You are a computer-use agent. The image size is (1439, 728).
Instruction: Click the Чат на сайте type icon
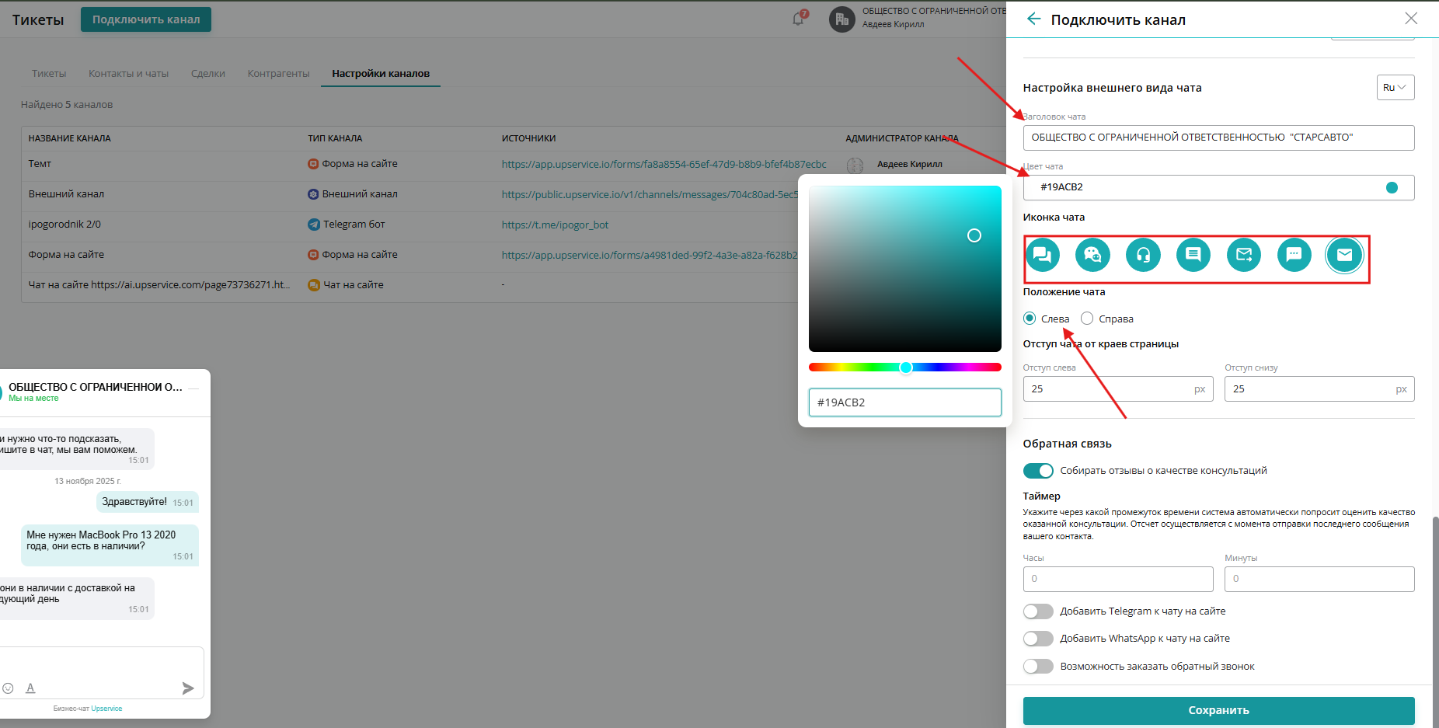[313, 285]
